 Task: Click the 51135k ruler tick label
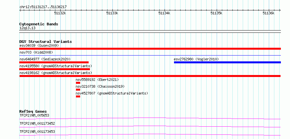(x=217, y=13)
